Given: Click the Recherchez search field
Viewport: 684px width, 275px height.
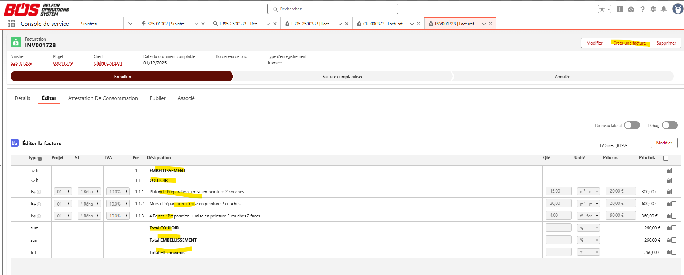Looking at the screenshot, I should (x=333, y=9).
